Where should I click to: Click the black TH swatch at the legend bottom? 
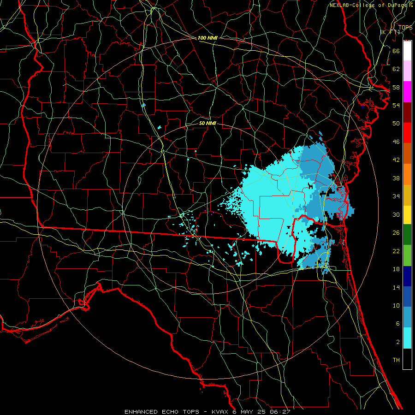[407, 359]
